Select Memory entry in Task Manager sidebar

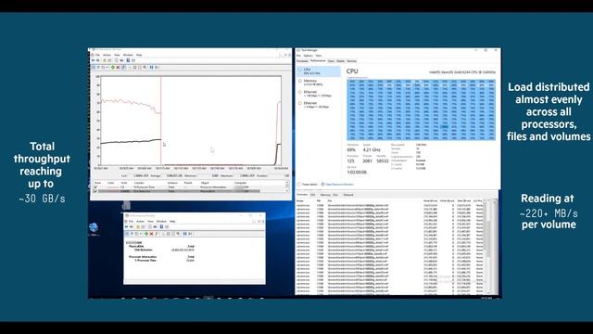coord(319,83)
